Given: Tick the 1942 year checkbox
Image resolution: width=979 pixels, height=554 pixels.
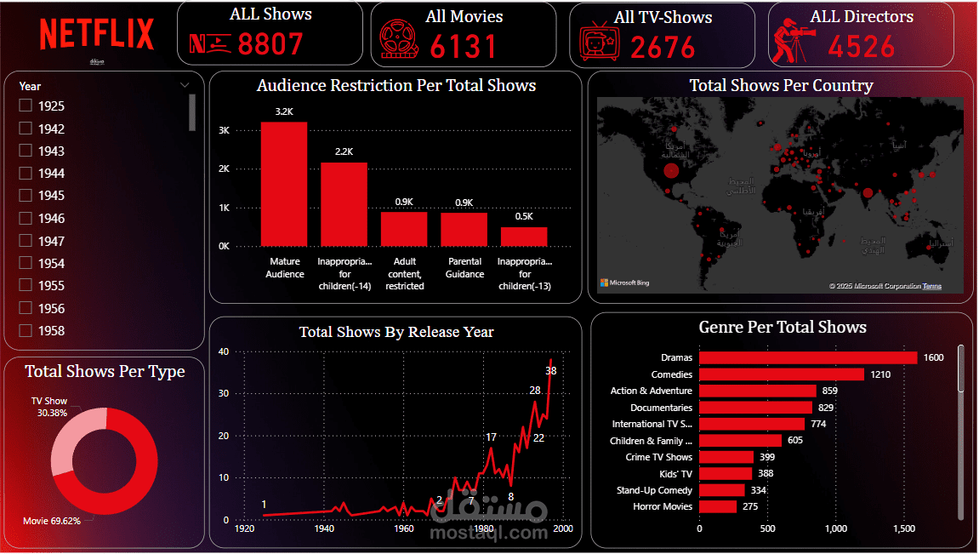Looking at the screenshot, I should pos(26,128).
